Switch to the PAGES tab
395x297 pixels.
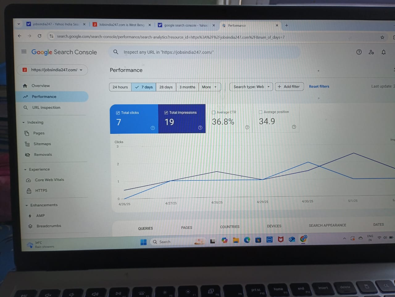tap(186, 228)
